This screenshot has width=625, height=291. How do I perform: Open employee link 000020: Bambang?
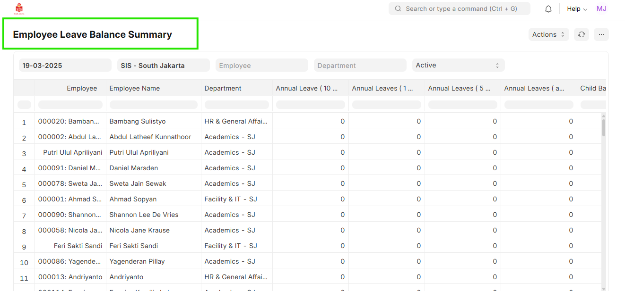click(69, 121)
